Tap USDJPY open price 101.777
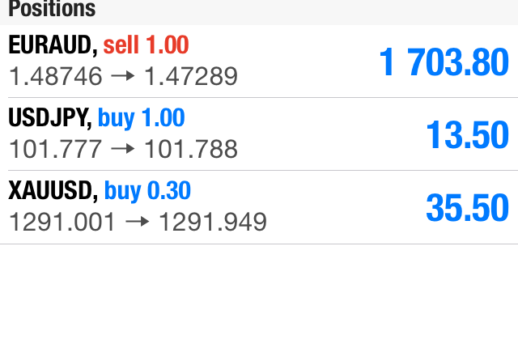Screen dimensions: 518x348 [x=56, y=150]
